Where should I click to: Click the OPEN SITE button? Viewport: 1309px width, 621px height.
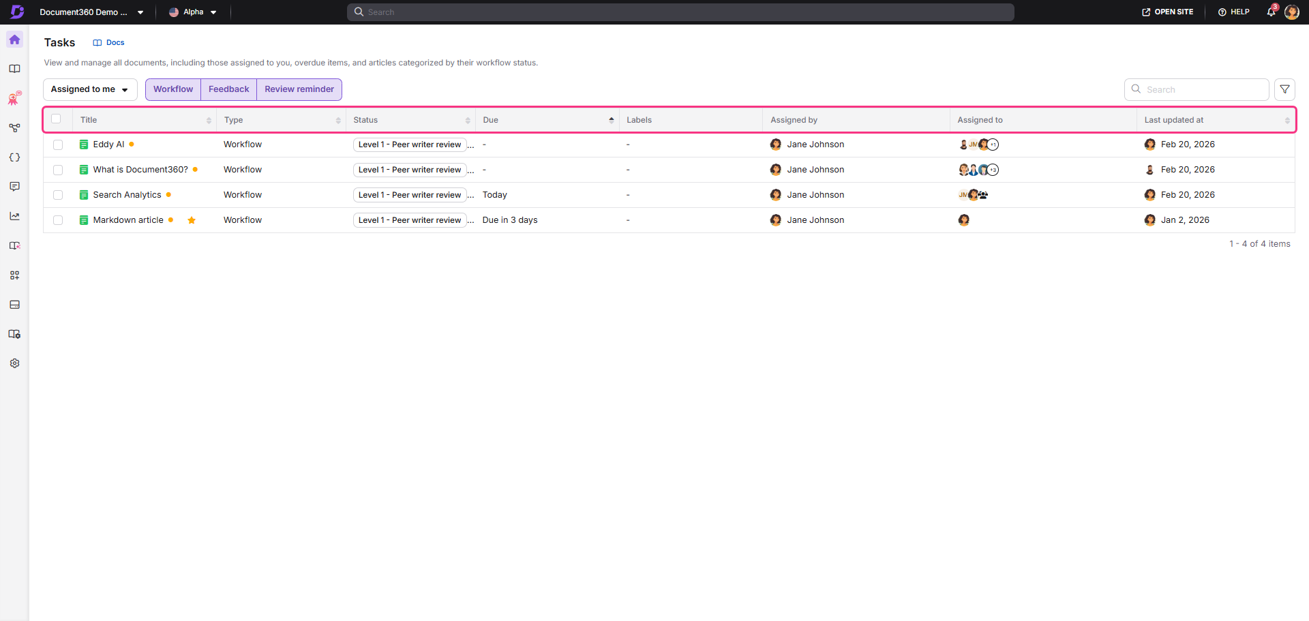point(1167,12)
